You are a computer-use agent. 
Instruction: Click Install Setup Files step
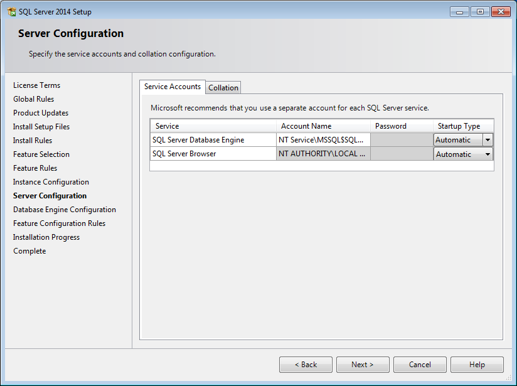(41, 127)
